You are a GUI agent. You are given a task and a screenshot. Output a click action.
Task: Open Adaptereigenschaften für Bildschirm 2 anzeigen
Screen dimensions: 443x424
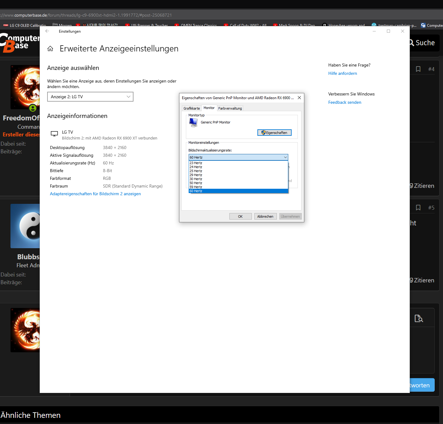point(95,194)
